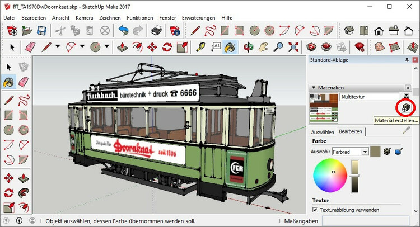Click the Open file folder icon
Screen dimensions: 420x227
tap(27, 31)
